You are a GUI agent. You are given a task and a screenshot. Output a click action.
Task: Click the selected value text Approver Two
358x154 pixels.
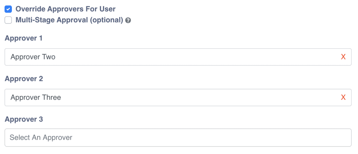tap(33, 57)
